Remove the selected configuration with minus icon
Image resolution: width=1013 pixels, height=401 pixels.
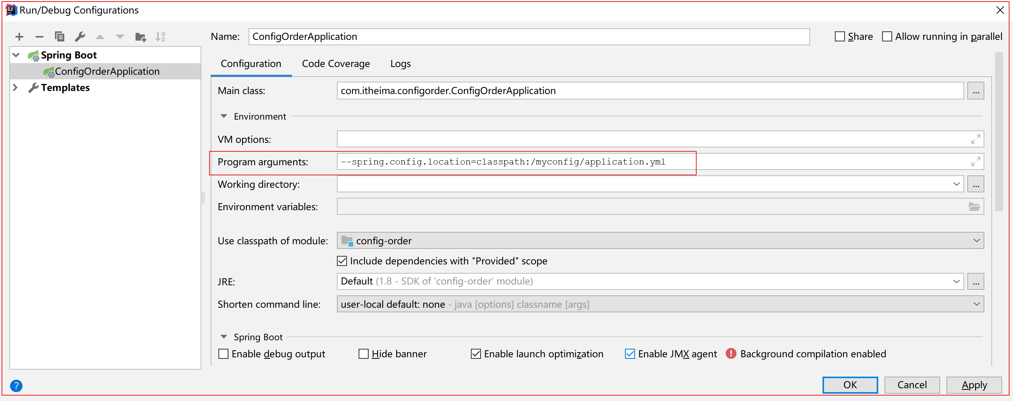[x=39, y=37]
